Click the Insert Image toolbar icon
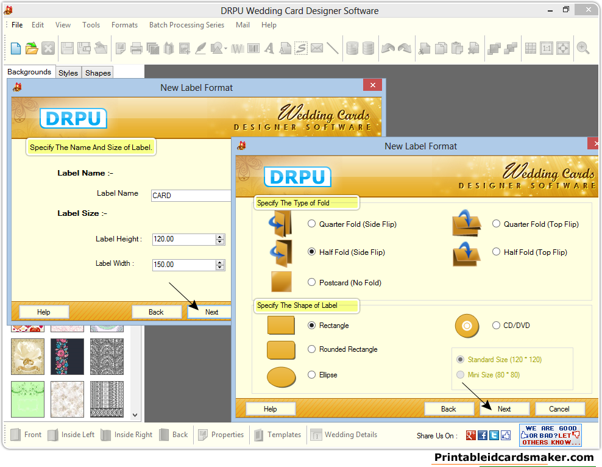 pos(184,48)
